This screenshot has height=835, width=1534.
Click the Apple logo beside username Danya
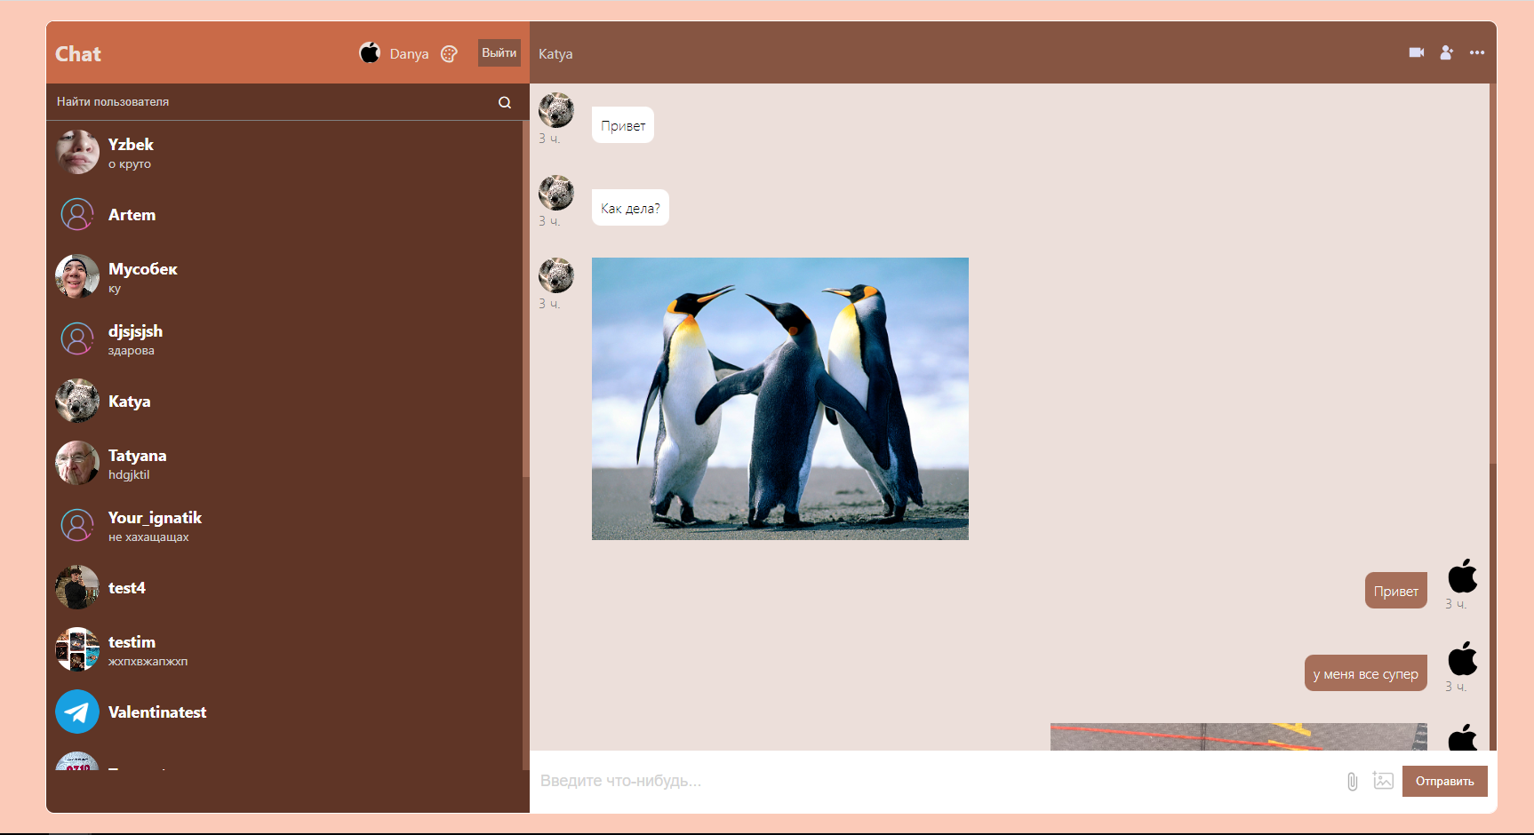tap(370, 52)
